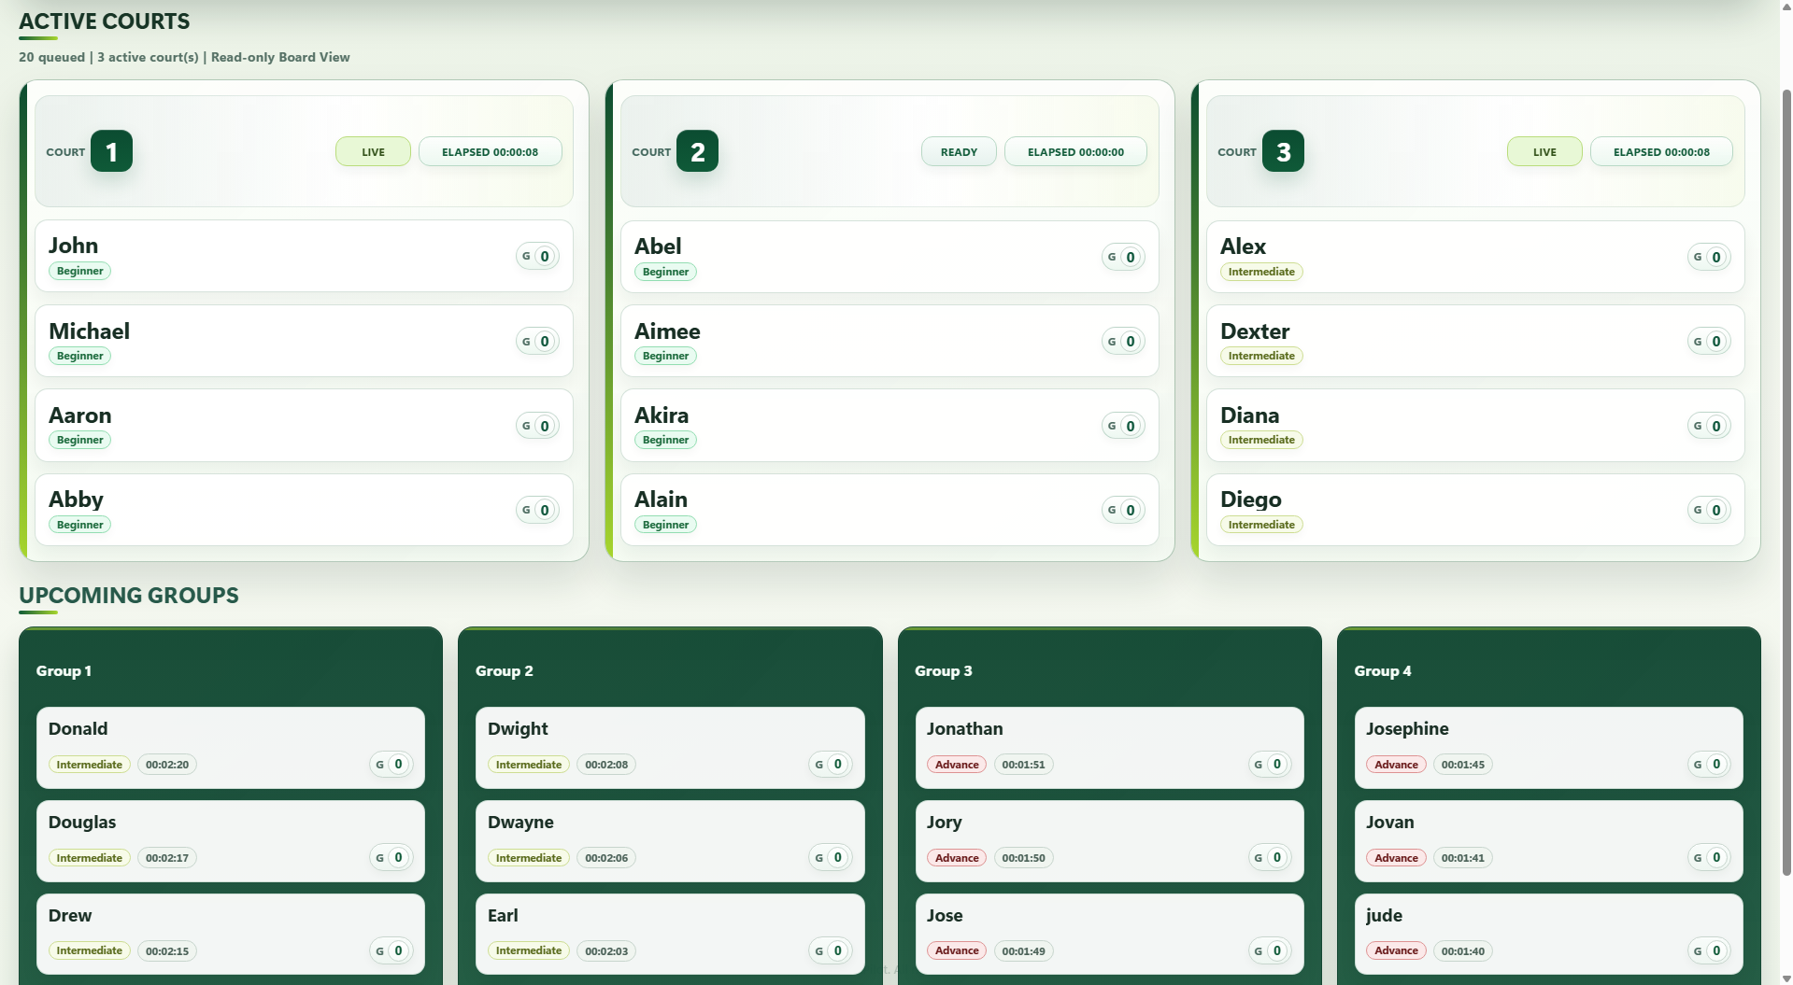Click the Group 3 heading
The width and height of the screenshot is (1793, 985).
[943, 671]
